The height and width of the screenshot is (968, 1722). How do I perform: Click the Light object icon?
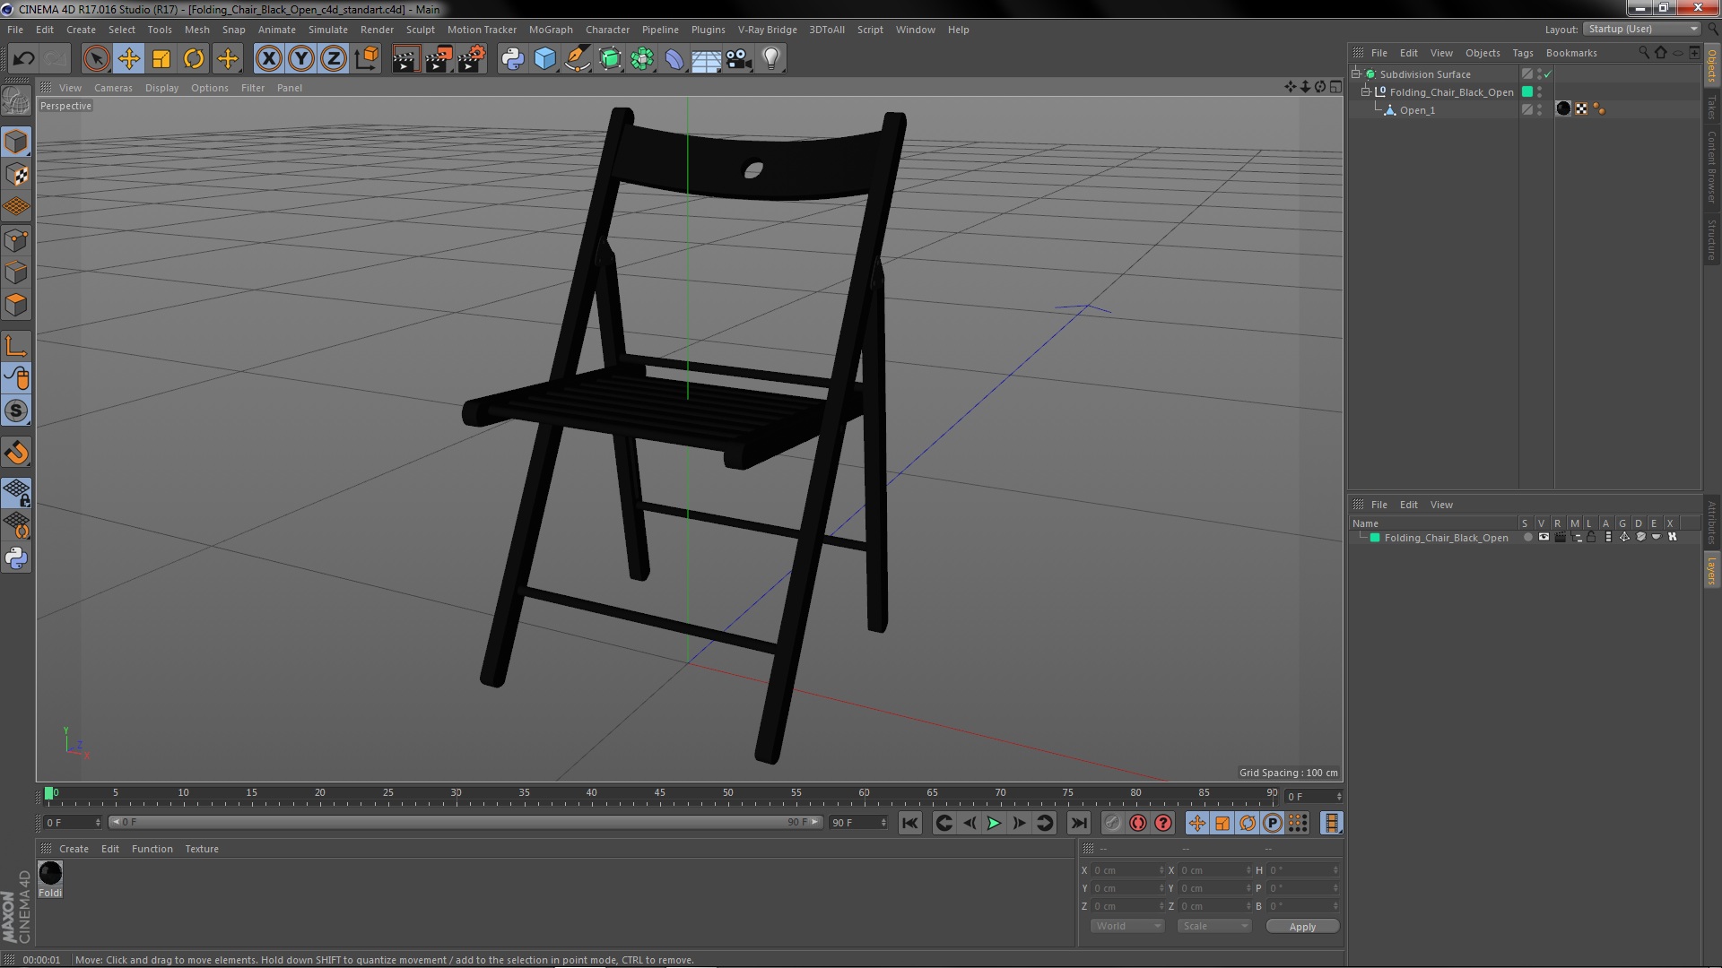pos(770,59)
